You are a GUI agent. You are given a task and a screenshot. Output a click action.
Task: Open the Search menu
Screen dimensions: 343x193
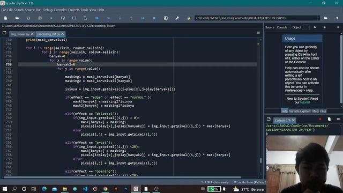tap(19, 10)
